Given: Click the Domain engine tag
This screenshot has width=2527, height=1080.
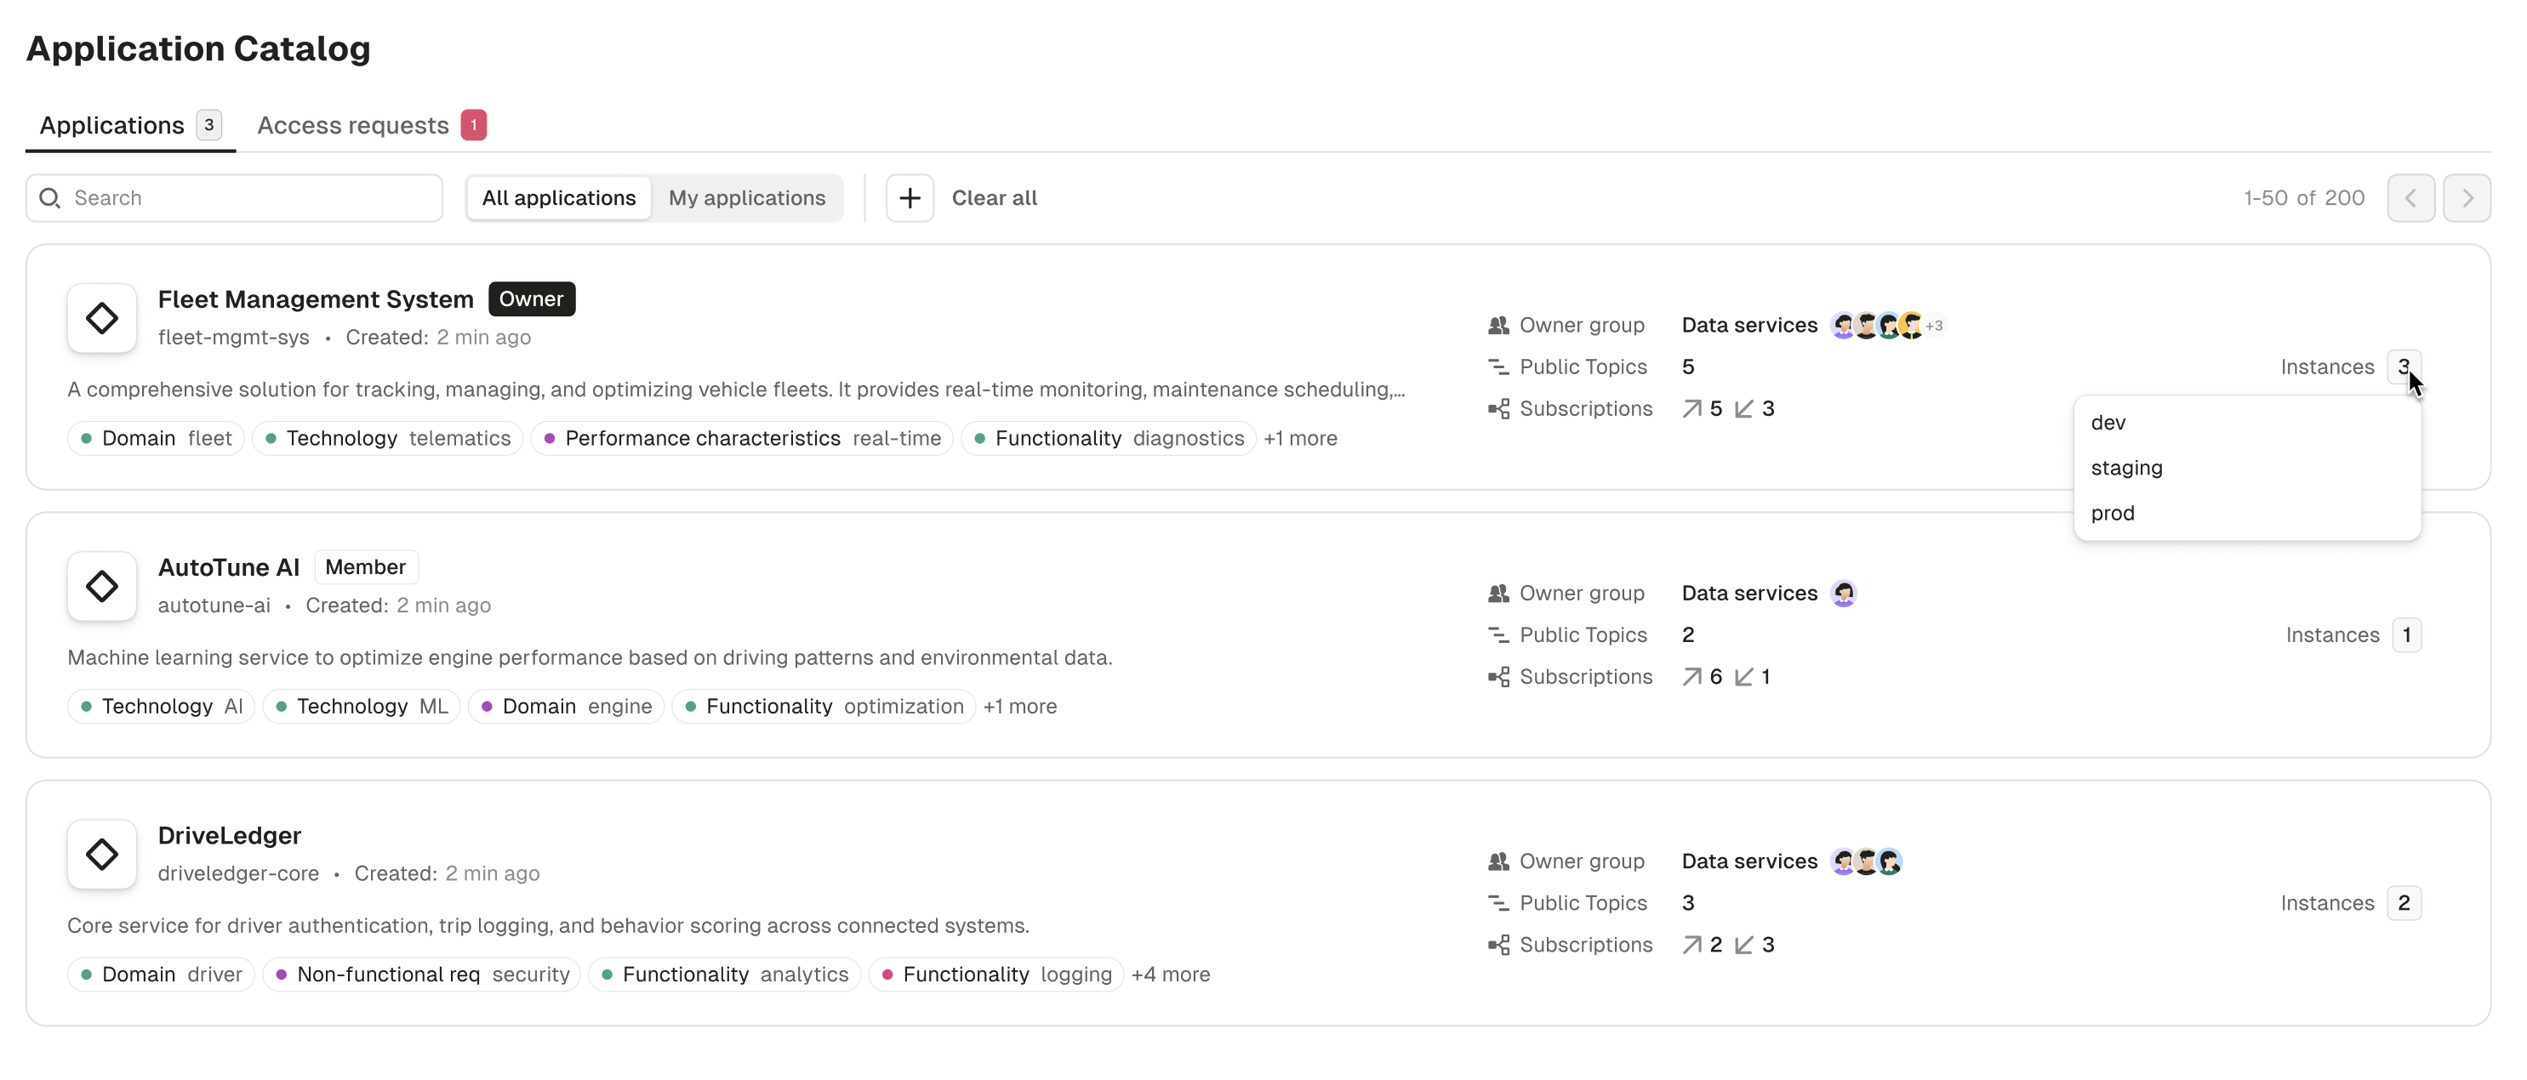Looking at the screenshot, I should pos(566,707).
